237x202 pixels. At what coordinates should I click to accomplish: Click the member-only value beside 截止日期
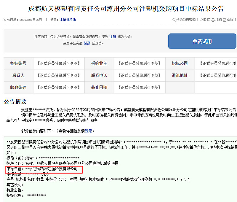point(139,88)
